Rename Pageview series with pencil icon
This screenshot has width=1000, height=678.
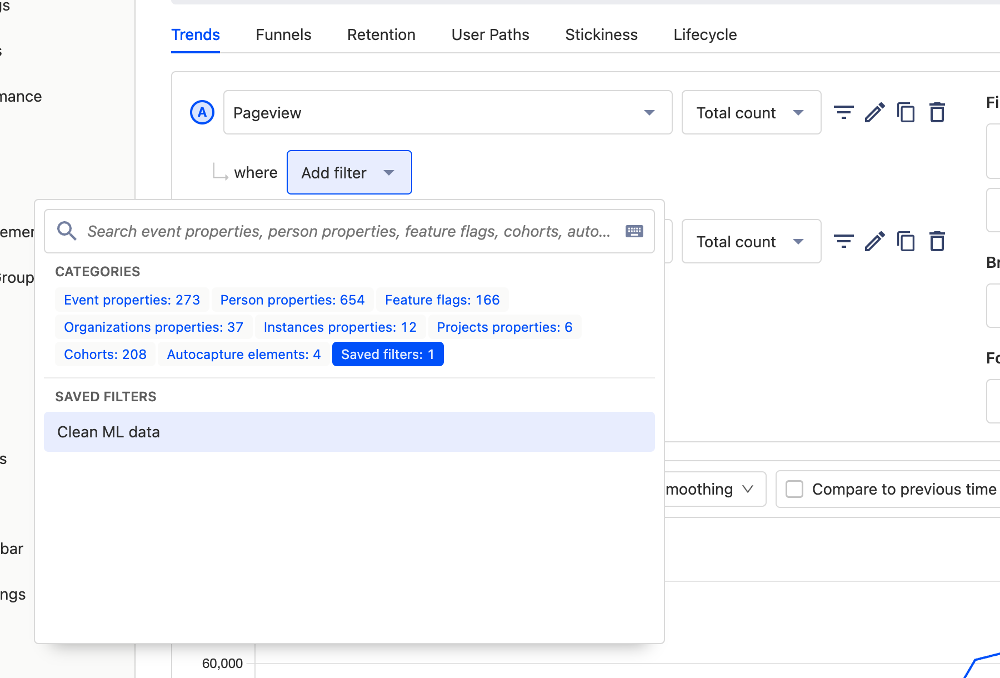[x=874, y=113]
